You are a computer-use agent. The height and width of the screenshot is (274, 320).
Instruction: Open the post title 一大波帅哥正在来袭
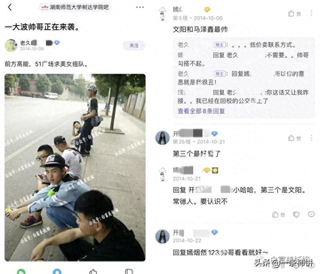click(42, 27)
